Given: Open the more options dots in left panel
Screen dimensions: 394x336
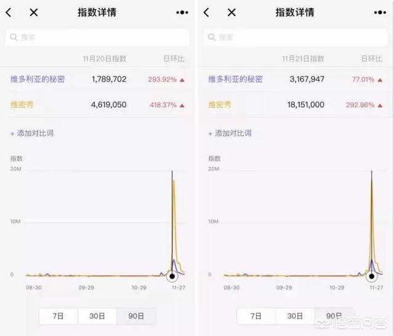Looking at the screenshot, I should point(182,12).
